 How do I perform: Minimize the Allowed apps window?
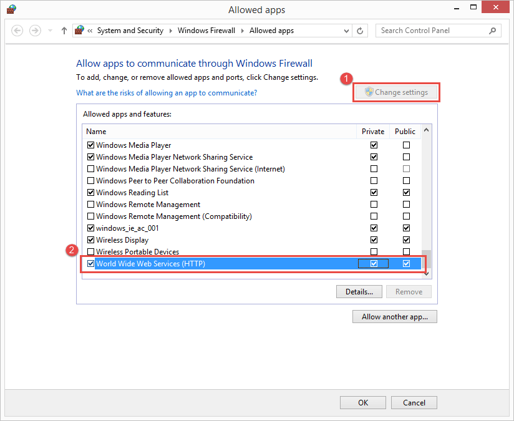coord(457,8)
